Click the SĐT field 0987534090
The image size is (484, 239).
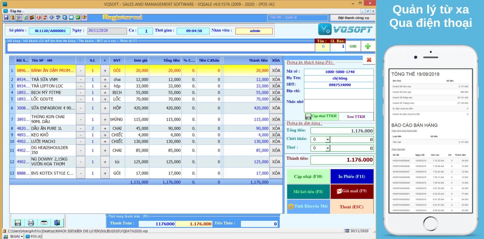(x=339, y=85)
